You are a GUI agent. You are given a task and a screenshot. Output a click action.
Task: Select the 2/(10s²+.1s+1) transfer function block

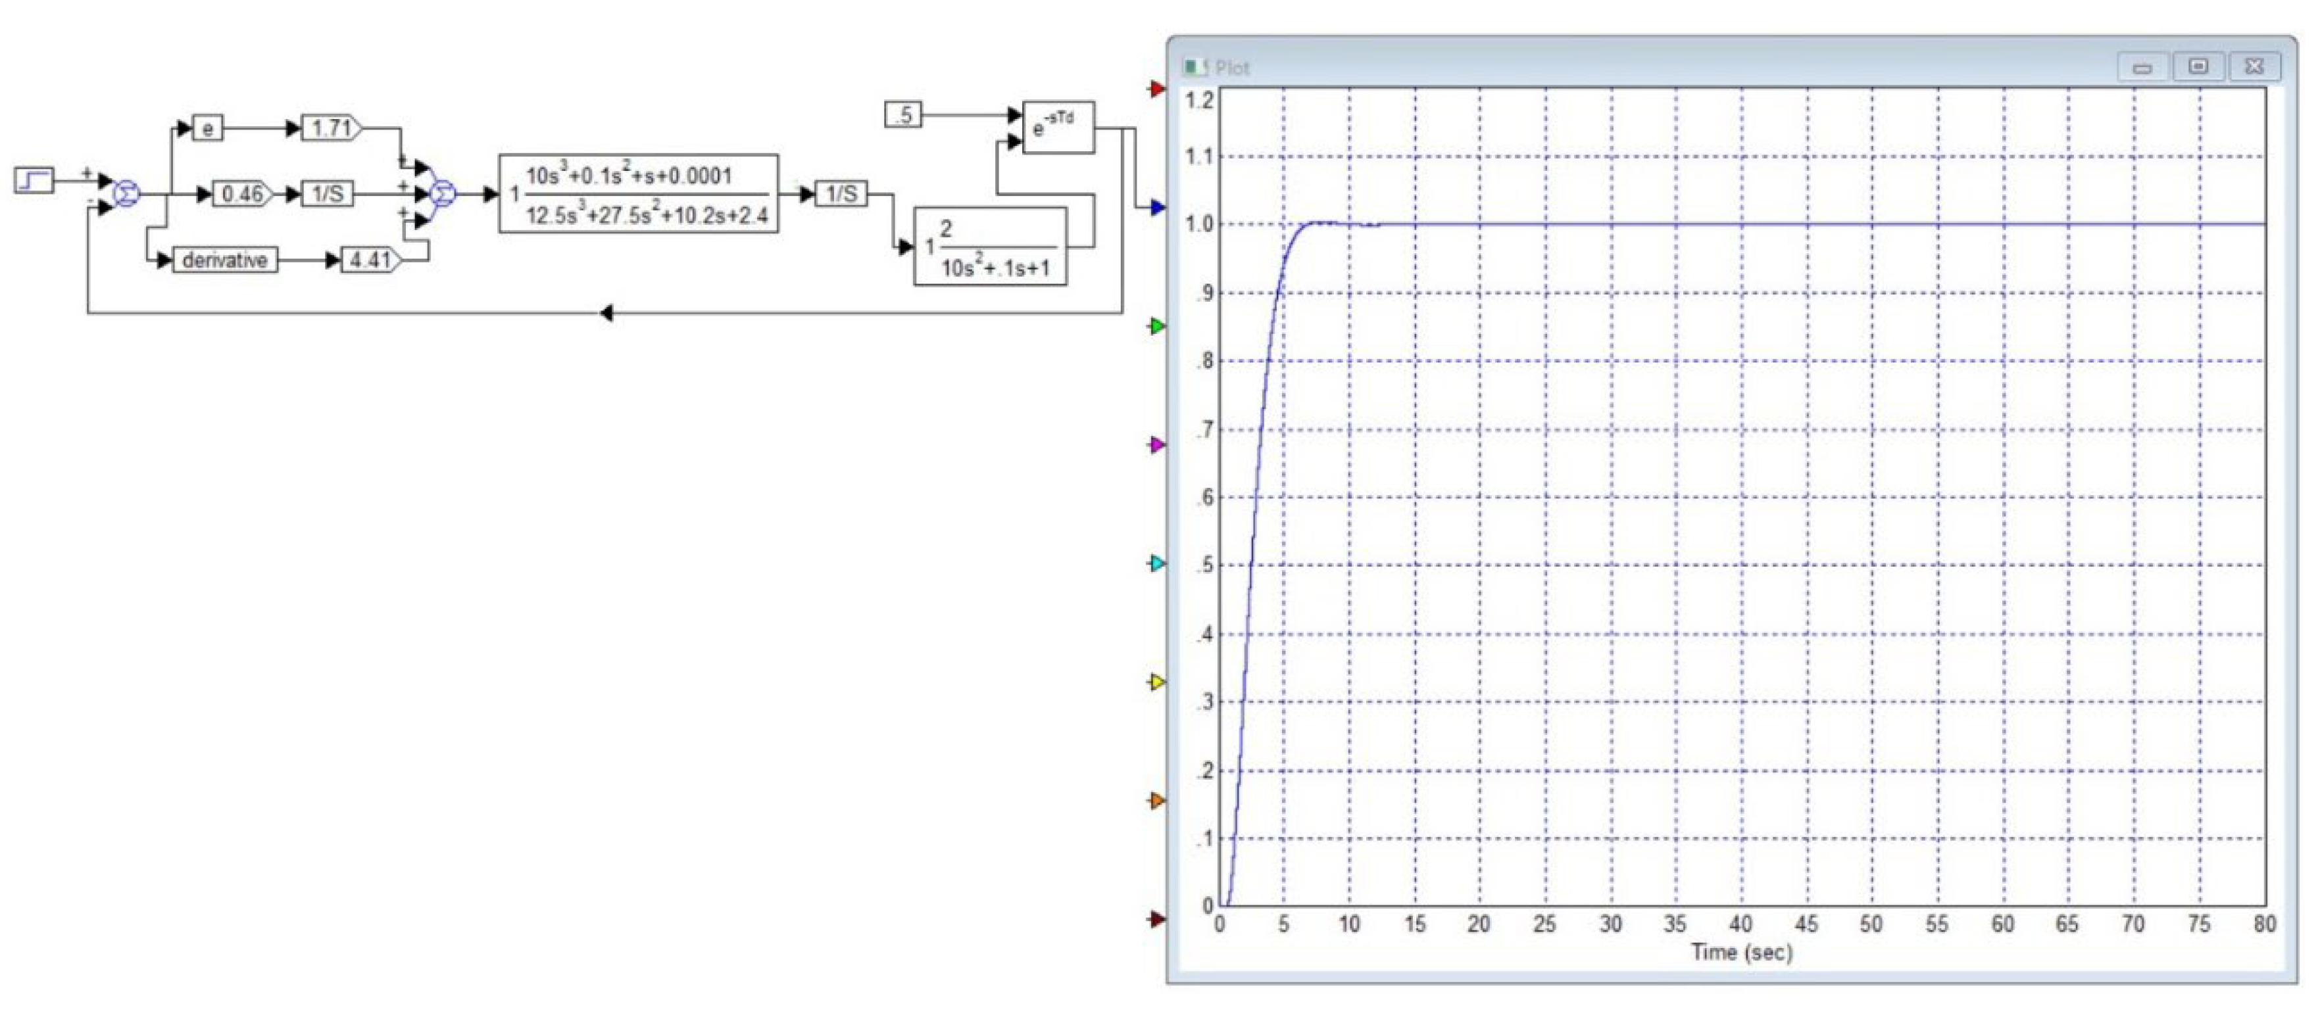point(991,247)
